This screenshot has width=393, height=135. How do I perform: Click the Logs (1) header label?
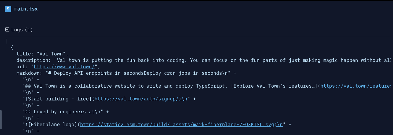(x=22, y=29)
